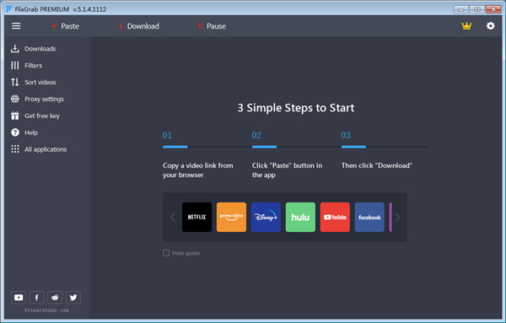This screenshot has height=323, width=506.
Task: Select the Disney+ service tile
Action: [x=266, y=218]
